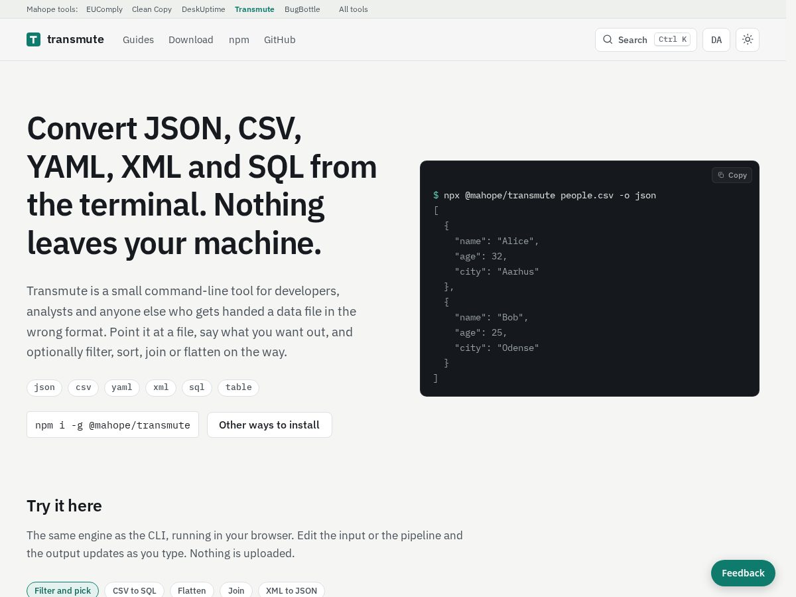Select the XML to JSON example tab
796x597 pixels.
click(x=291, y=590)
